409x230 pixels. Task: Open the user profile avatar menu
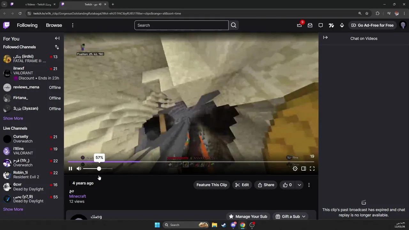tap(403, 25)
